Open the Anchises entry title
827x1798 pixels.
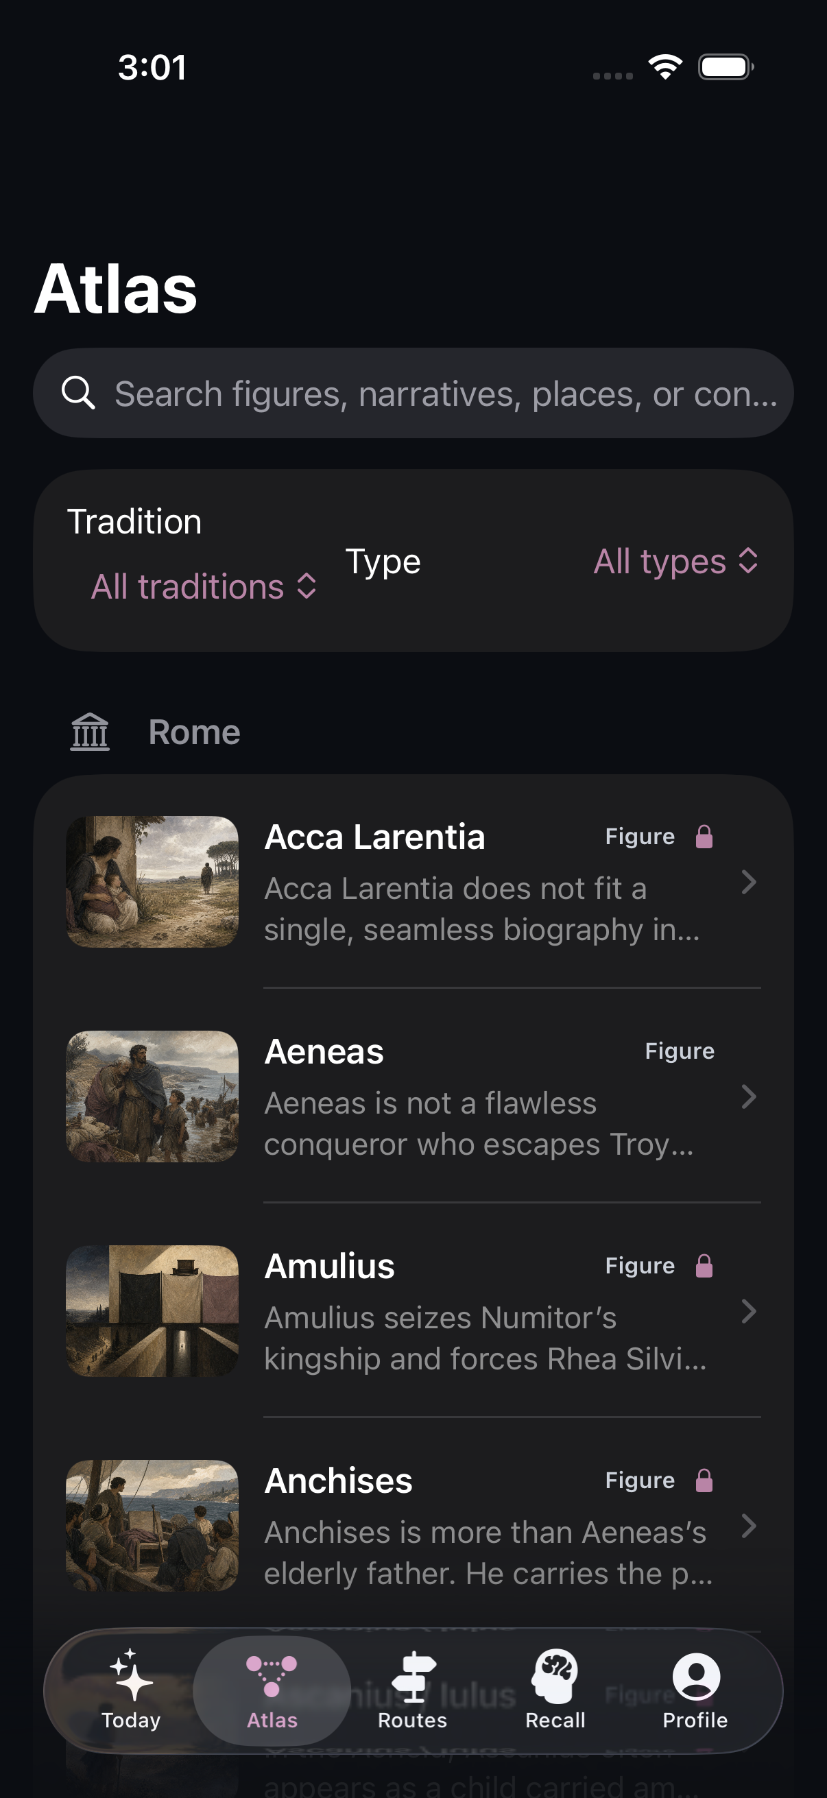[339, 1481]
